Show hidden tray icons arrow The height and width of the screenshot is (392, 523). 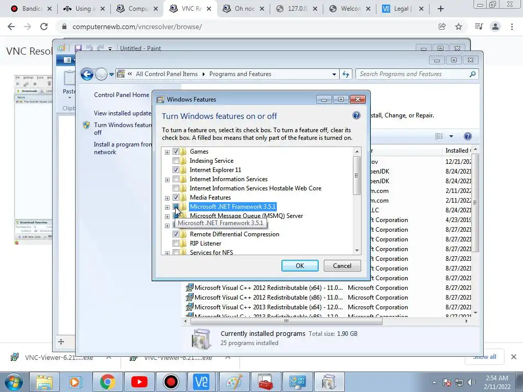click(x=434, y=382)
